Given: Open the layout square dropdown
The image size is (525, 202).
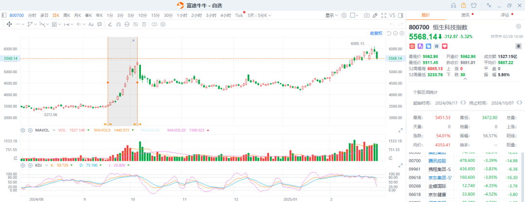Looking at the screenshot, I should [x=354, y=16].
